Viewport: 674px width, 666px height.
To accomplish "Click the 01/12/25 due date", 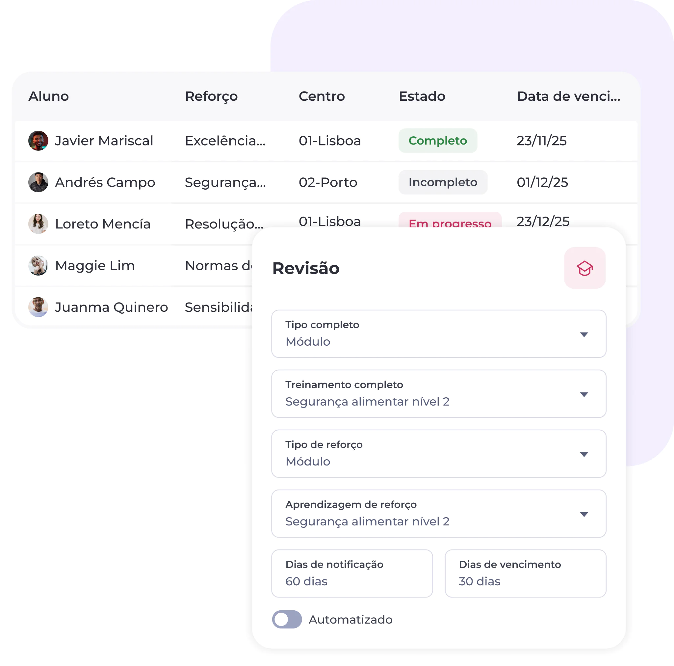I will coord(542,182).
